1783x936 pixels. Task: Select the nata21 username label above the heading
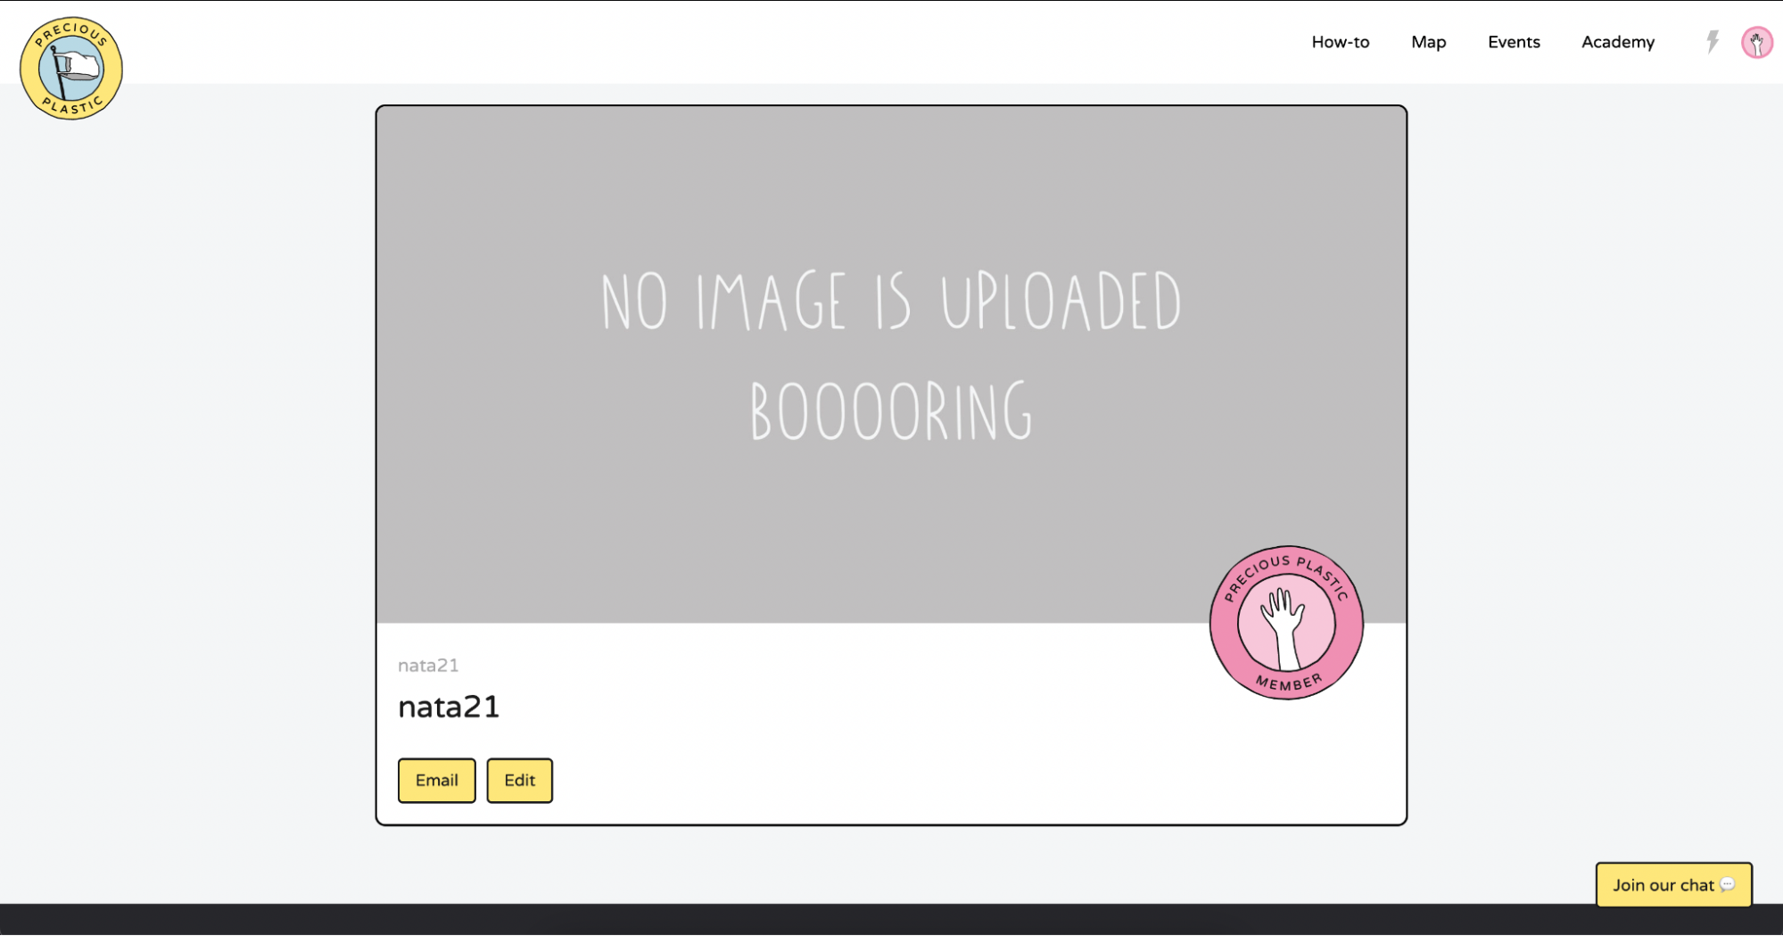pos(427,665)
